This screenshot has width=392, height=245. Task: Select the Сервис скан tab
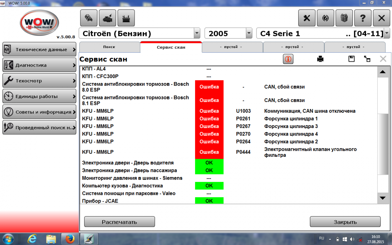pos(171,47)
